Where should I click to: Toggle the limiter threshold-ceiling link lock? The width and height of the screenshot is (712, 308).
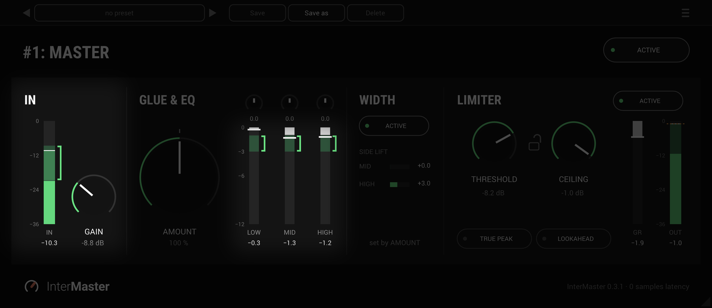click(535, 142)
